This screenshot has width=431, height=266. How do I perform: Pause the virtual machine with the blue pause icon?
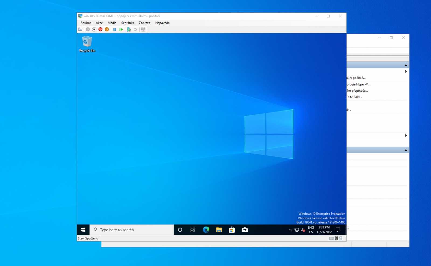click(x=115, y=29)
